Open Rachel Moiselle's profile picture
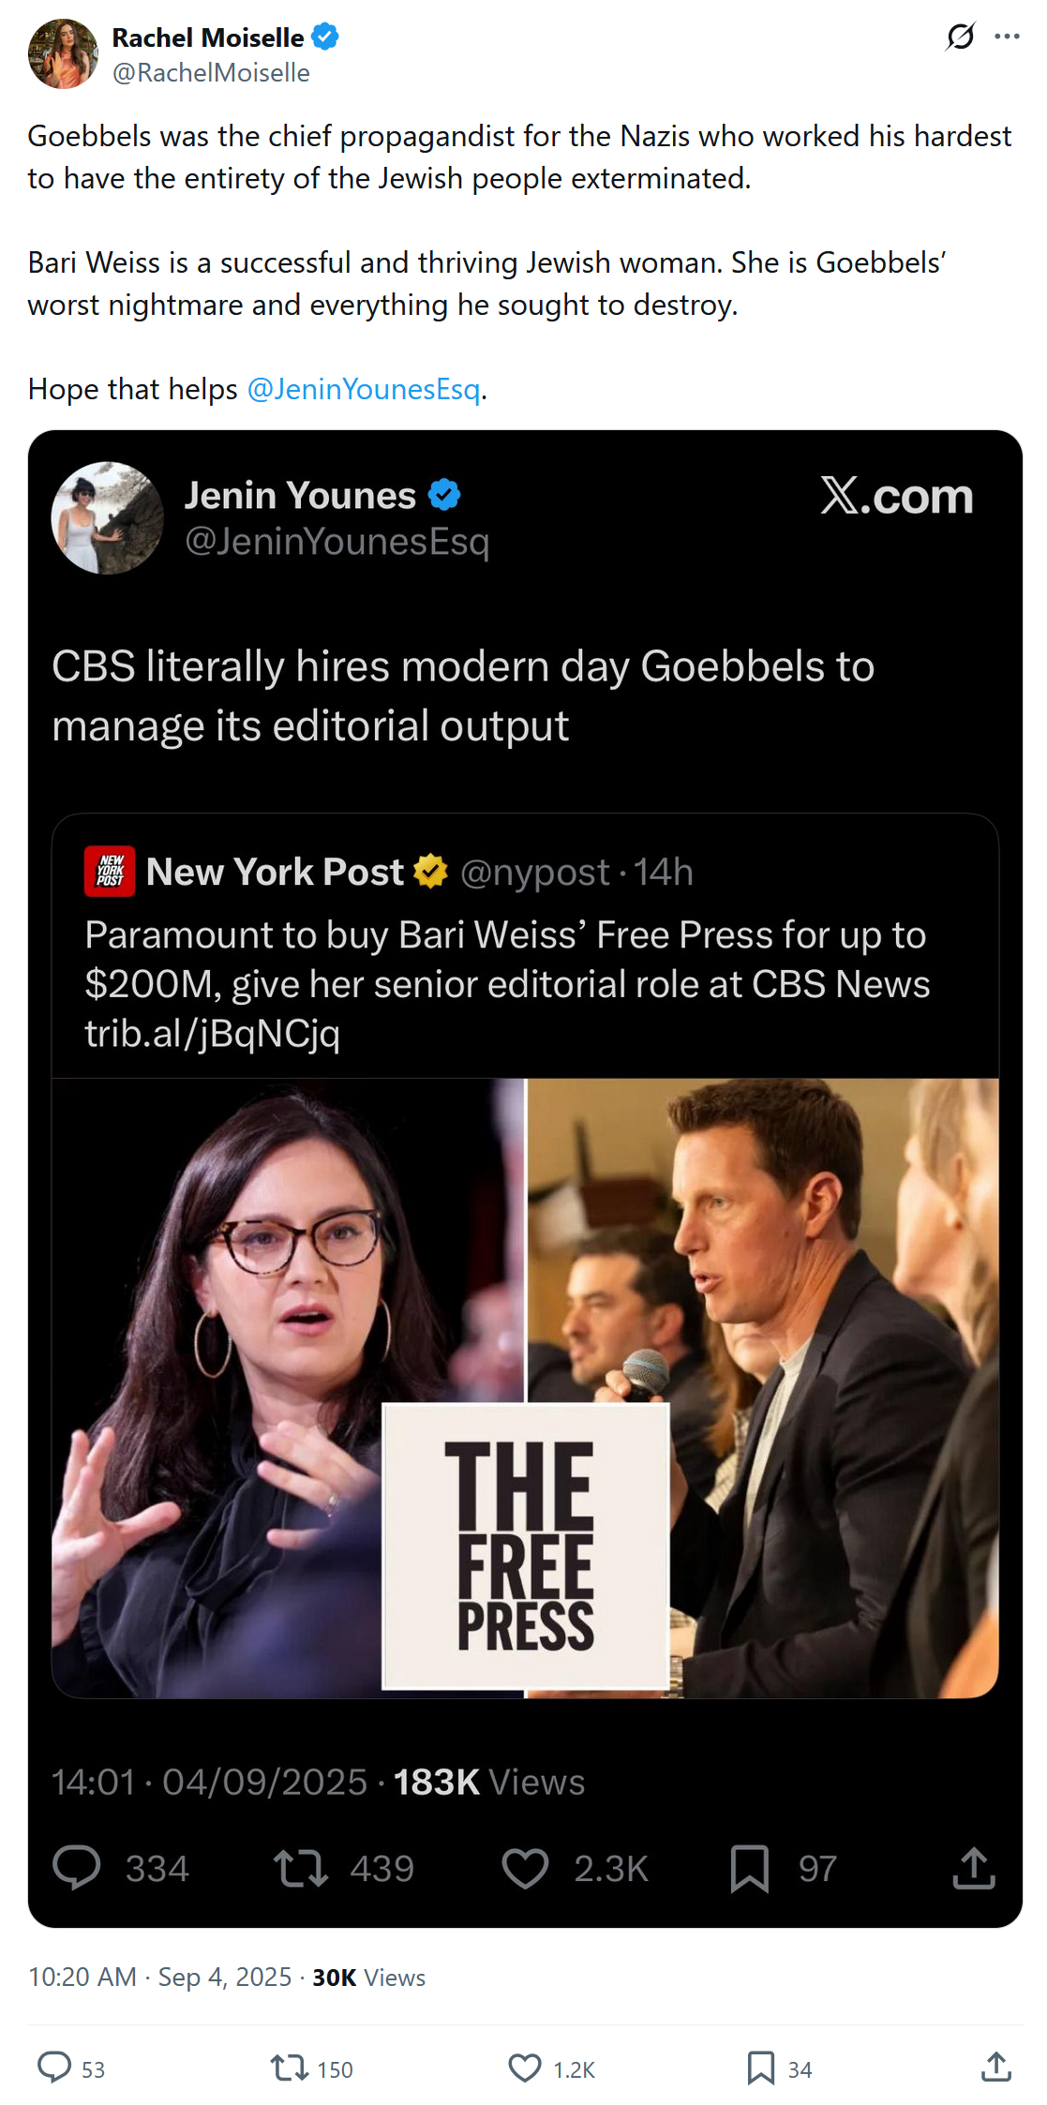 pos(63,54)
